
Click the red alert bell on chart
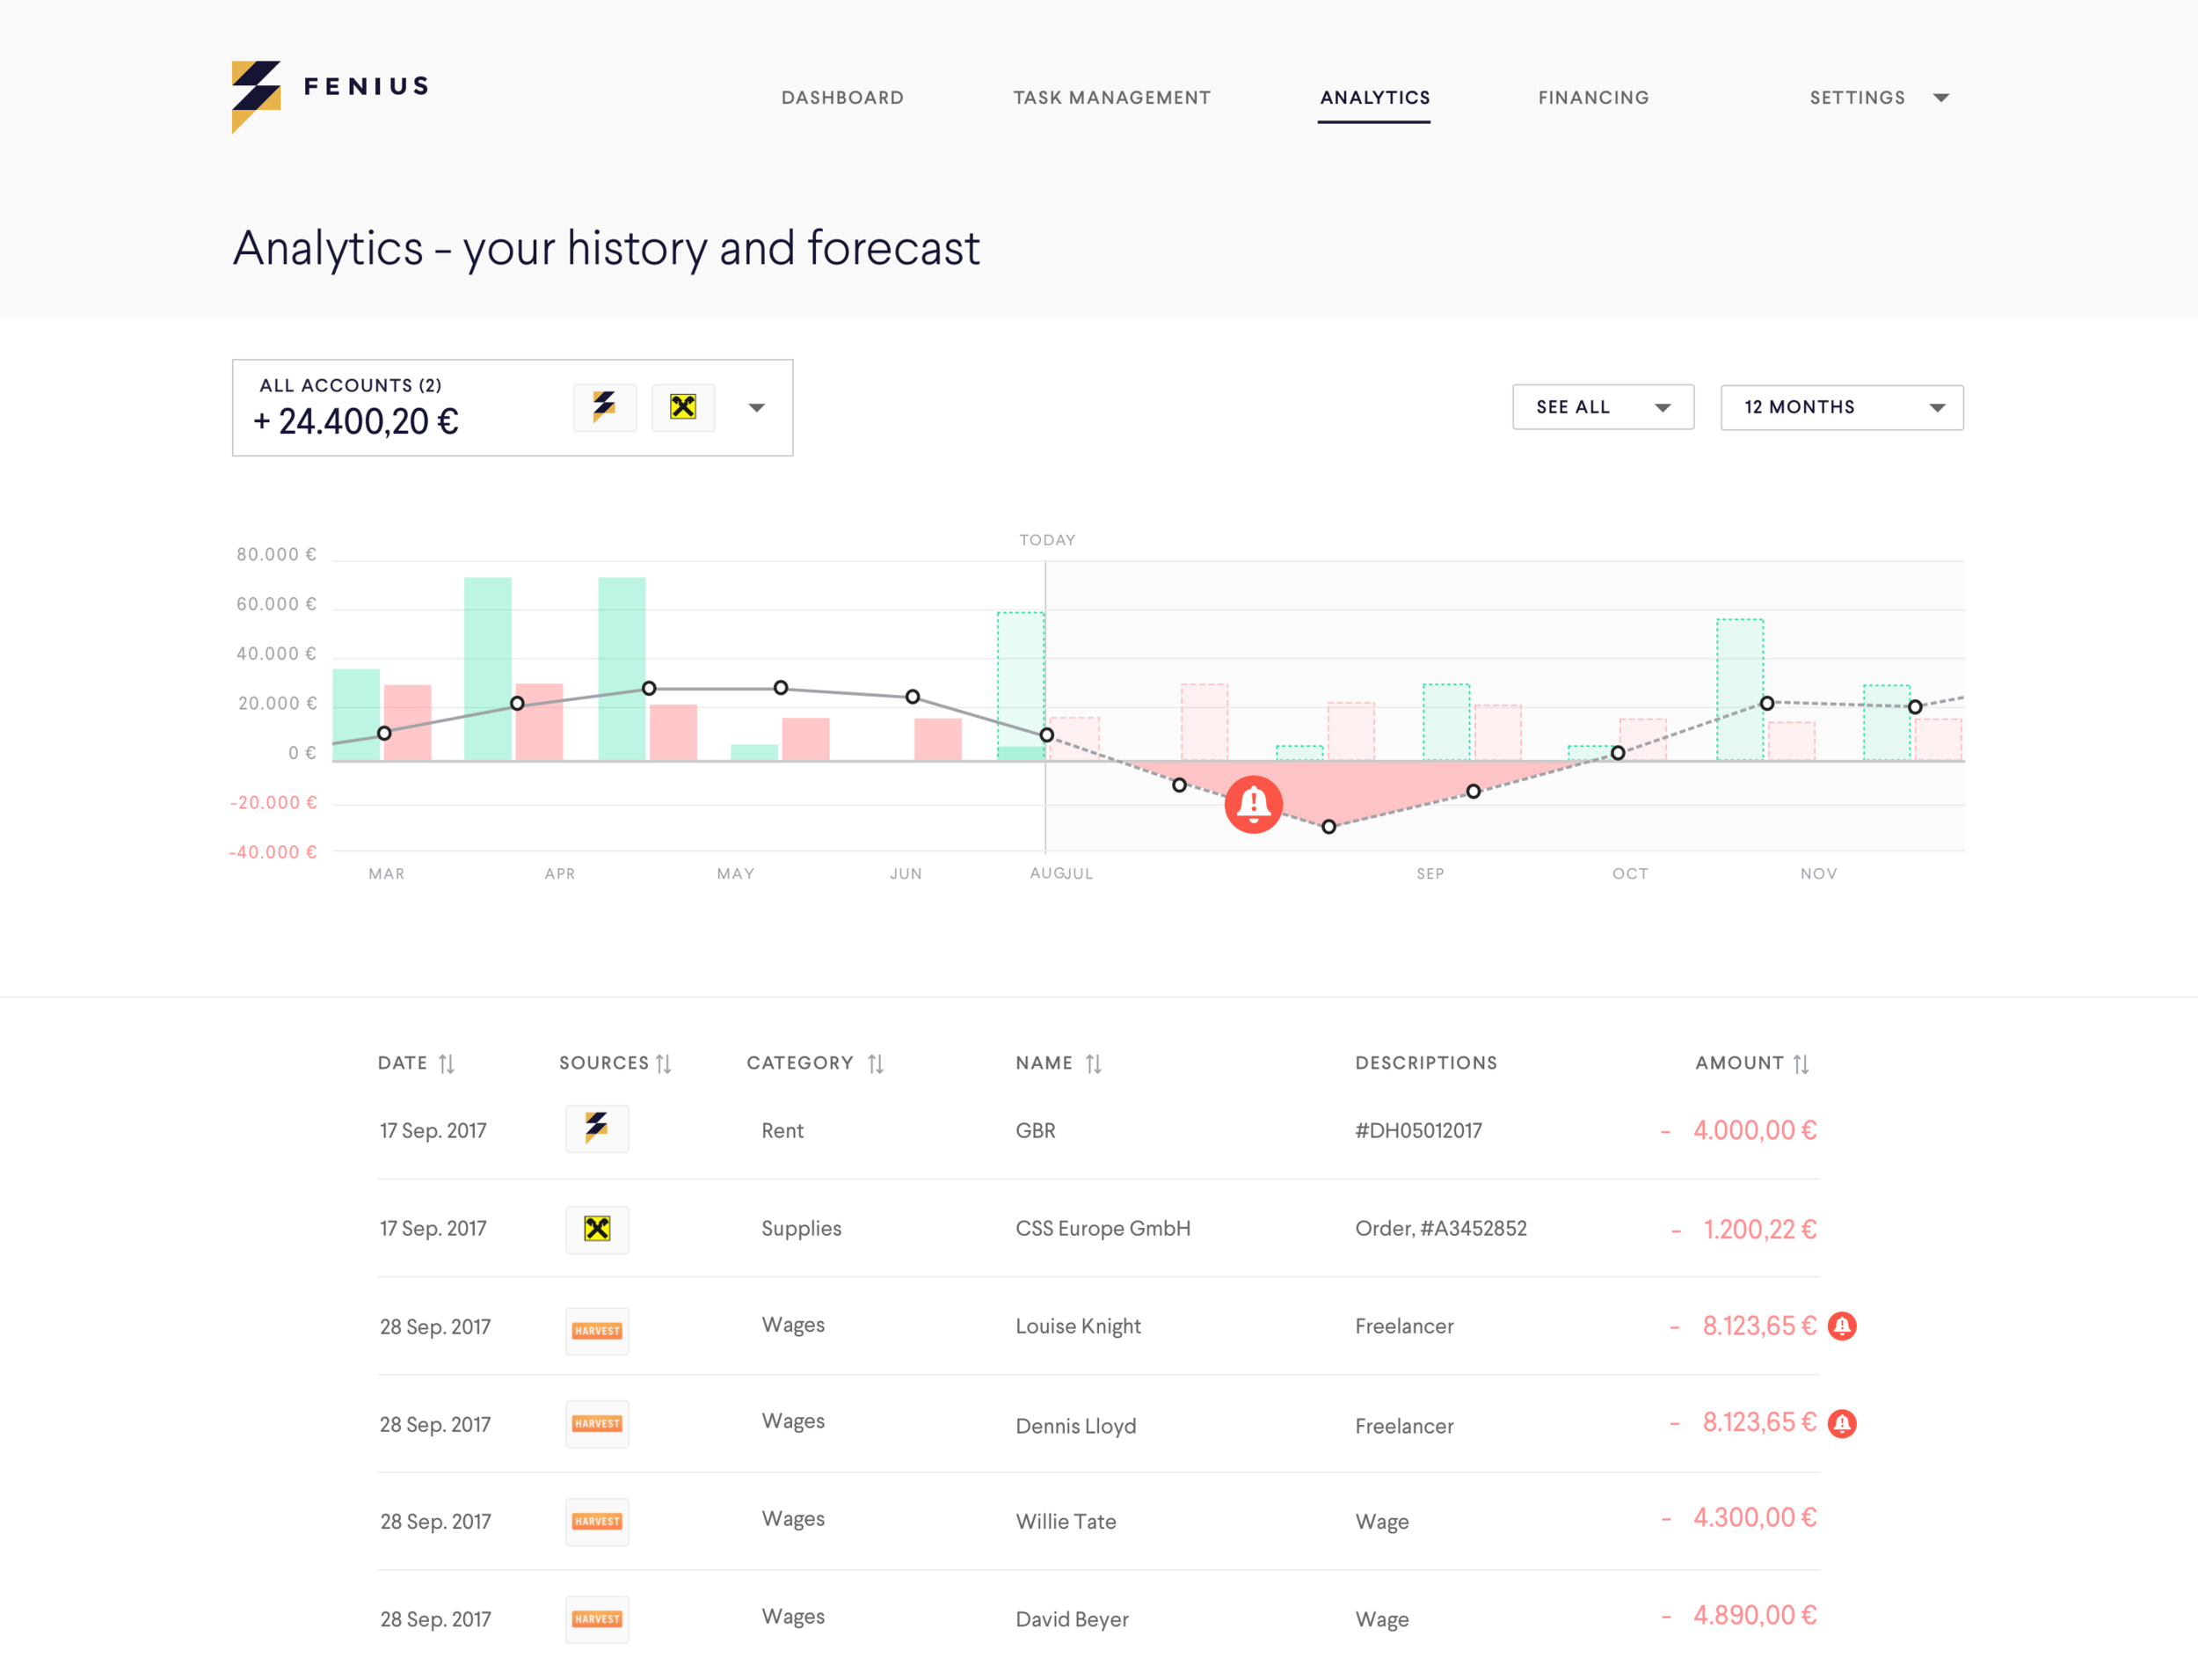1253,804
